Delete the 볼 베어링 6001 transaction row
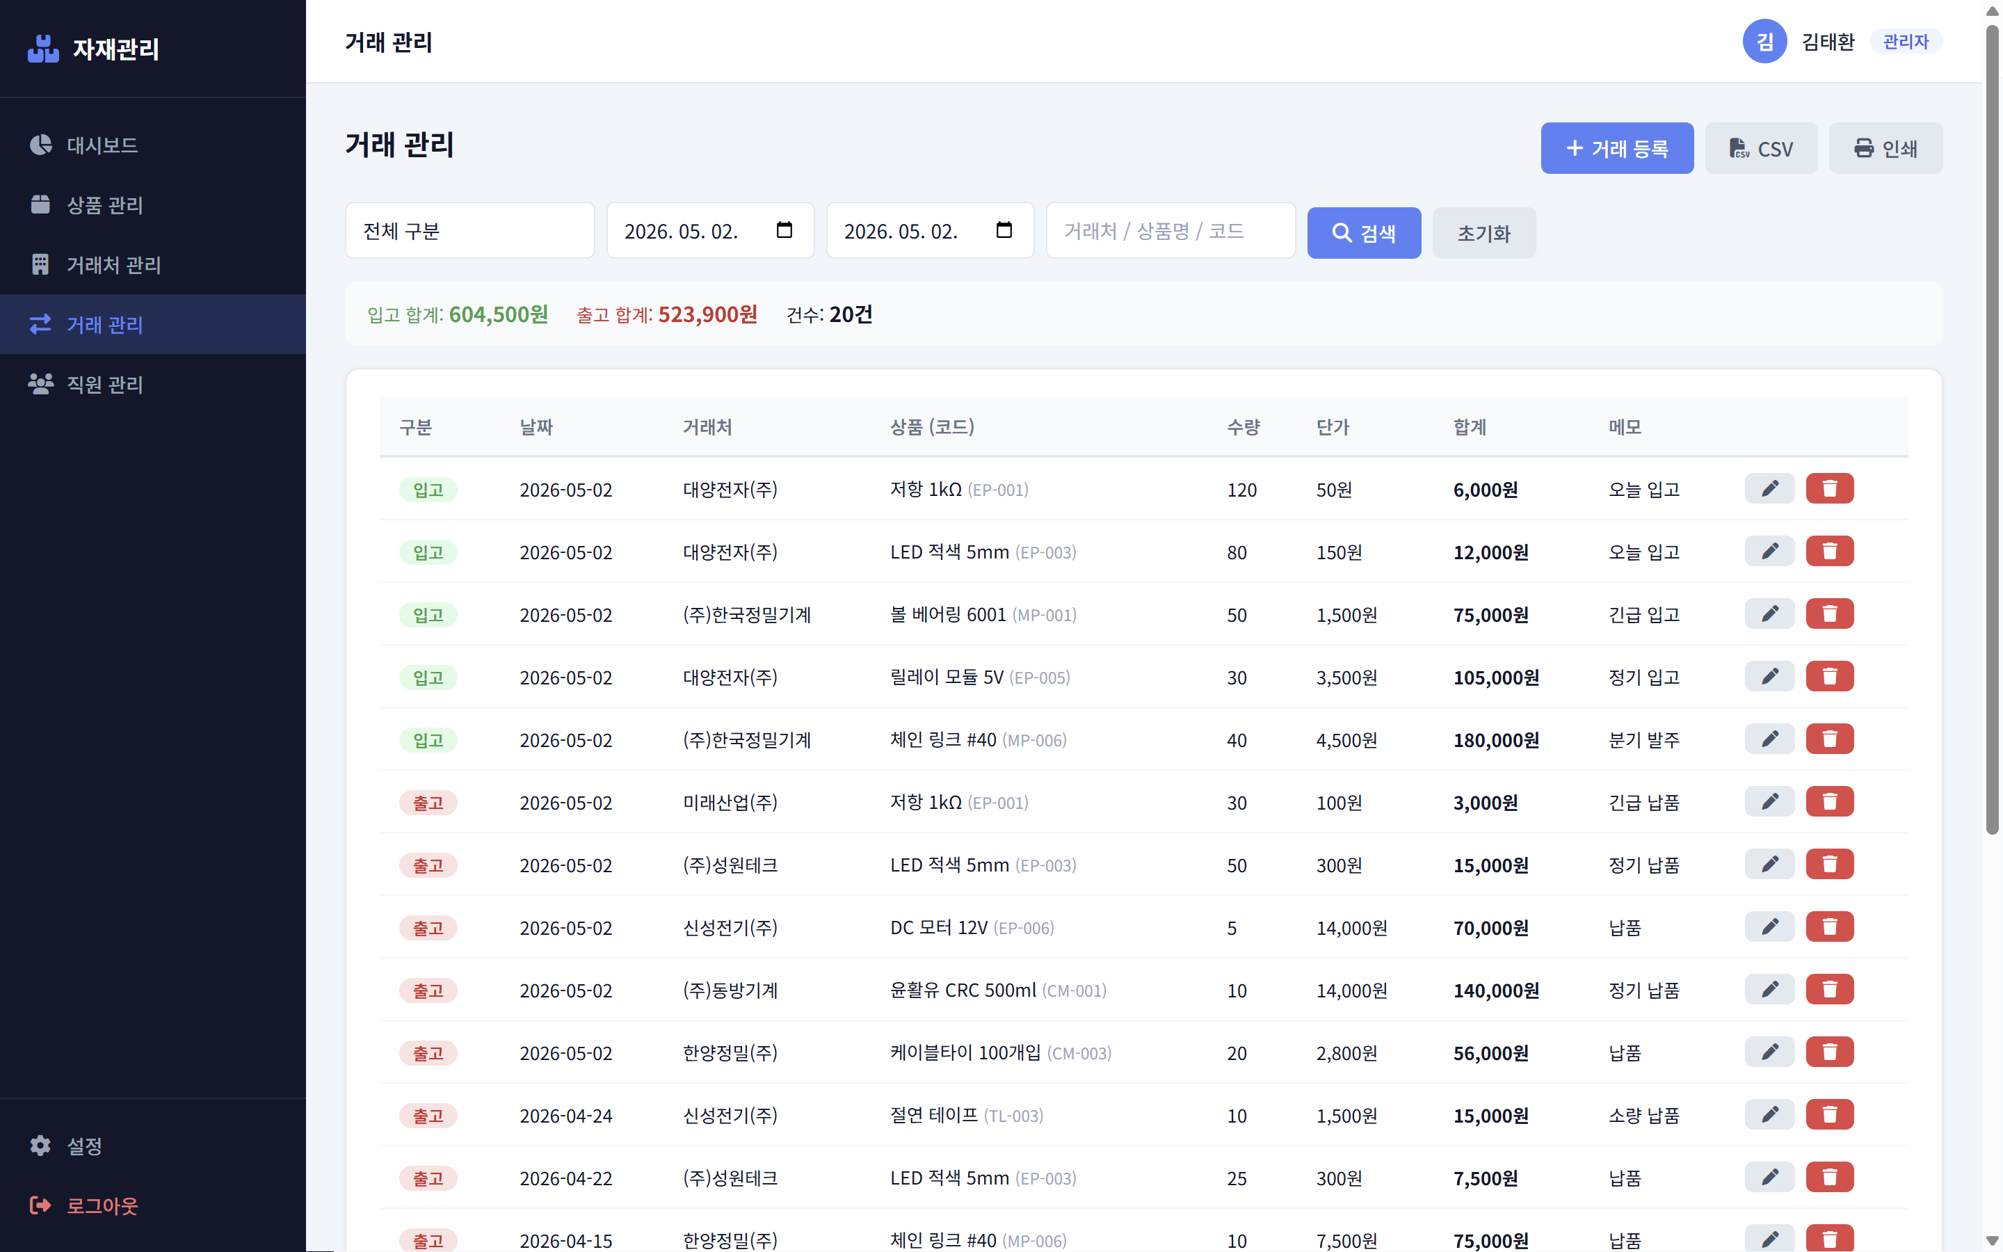This screenshot has height=1252, width=2003. [1829, 613]
